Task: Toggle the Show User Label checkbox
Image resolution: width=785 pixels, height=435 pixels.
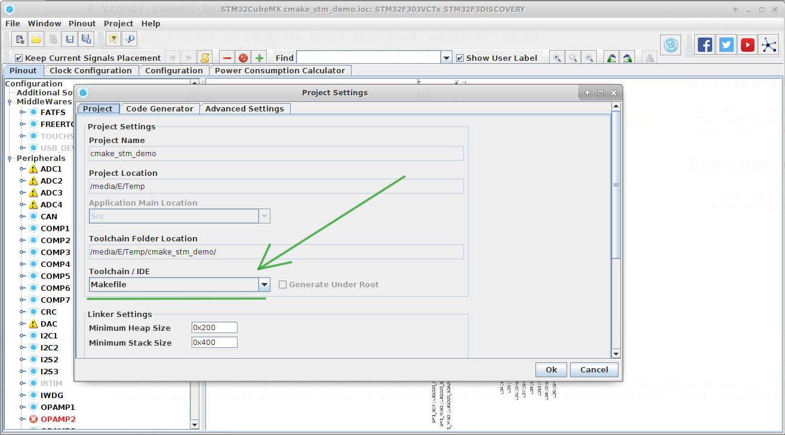Action: (x=460, y=58)
